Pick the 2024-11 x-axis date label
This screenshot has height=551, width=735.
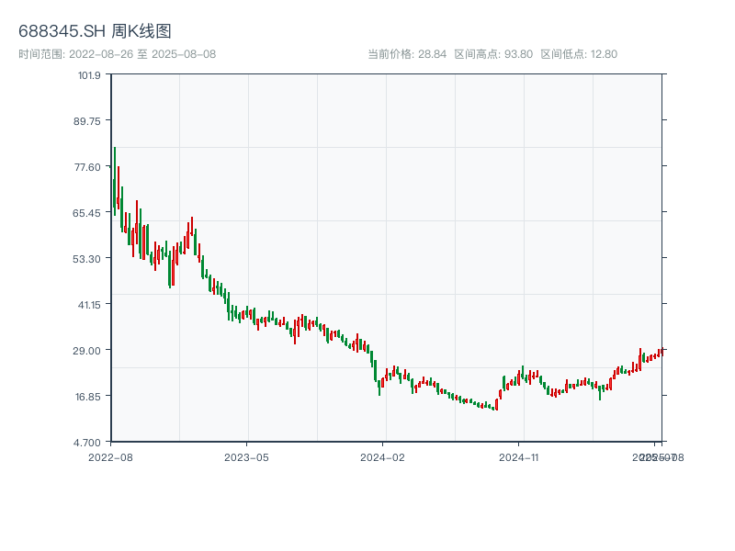coord(520,456)
